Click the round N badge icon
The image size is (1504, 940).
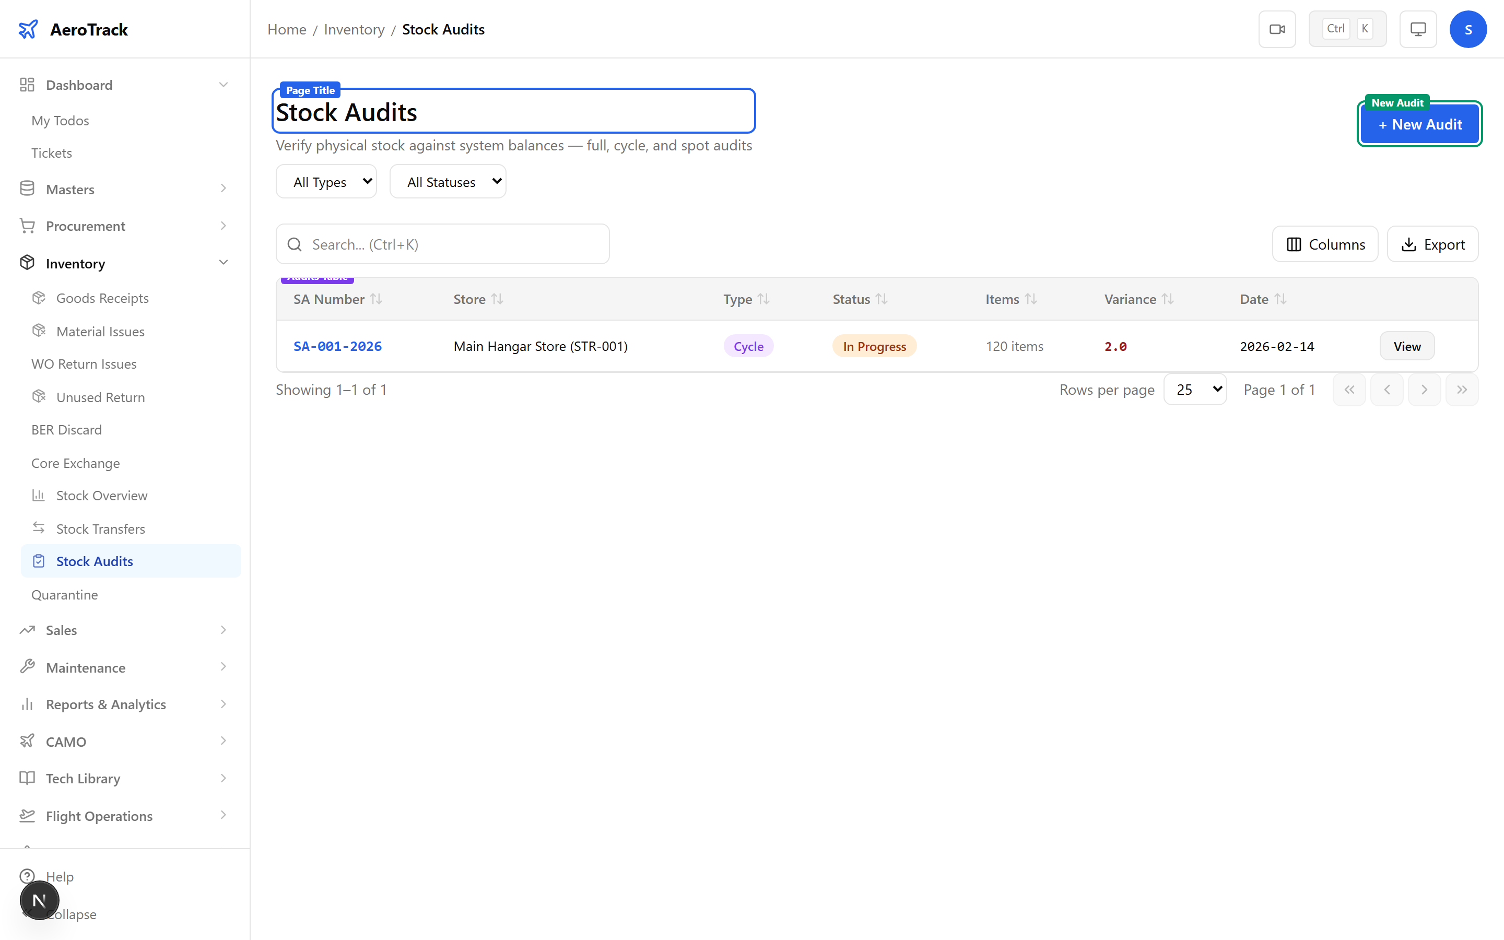(39, 900)
